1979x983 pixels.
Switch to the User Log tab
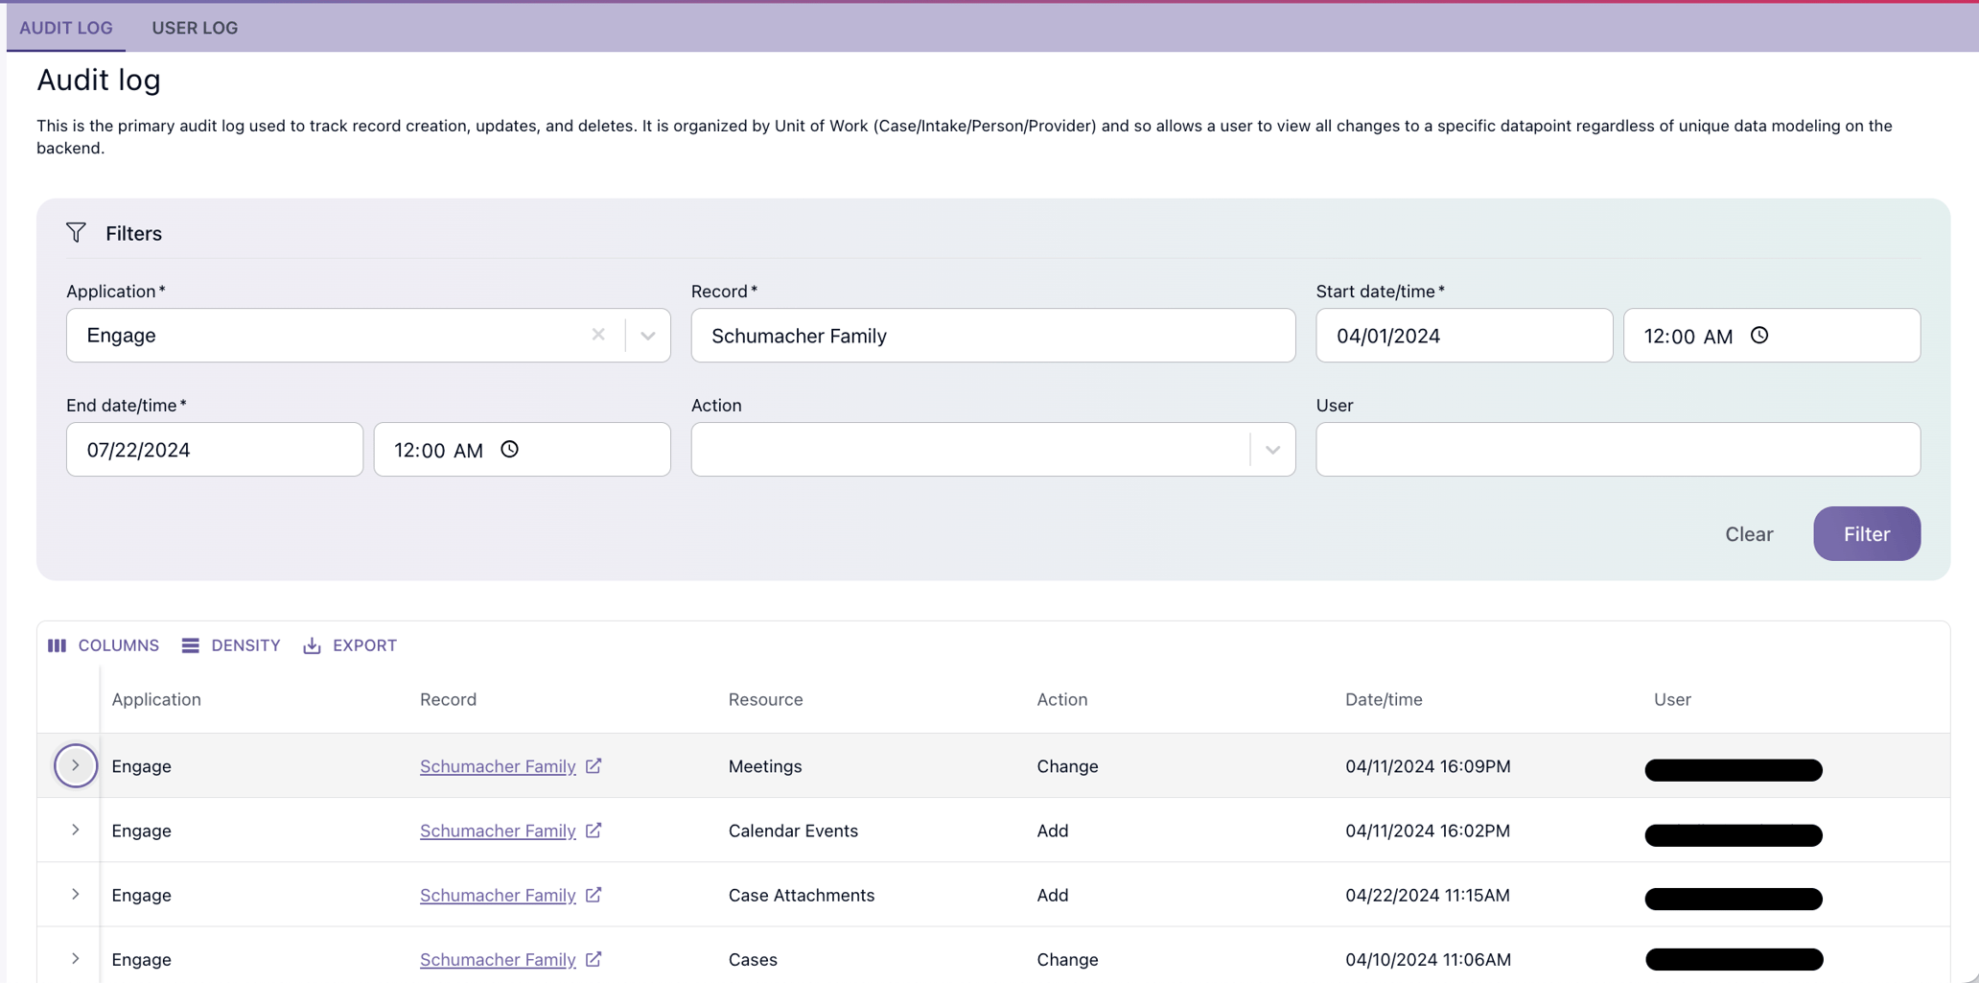(x=195, y=28)
